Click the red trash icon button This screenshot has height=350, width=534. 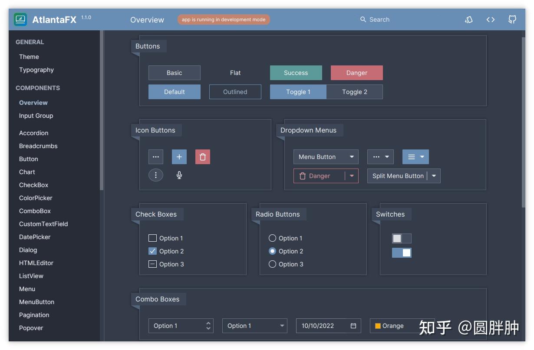[x=202, y=156]
